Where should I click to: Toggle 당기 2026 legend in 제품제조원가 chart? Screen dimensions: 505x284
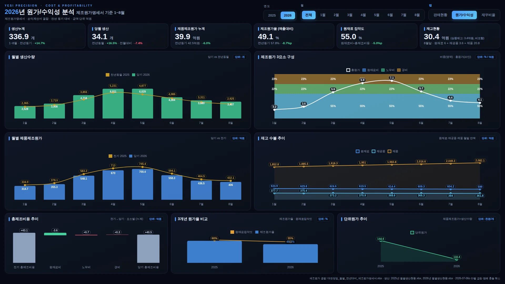tap(138, 156)
